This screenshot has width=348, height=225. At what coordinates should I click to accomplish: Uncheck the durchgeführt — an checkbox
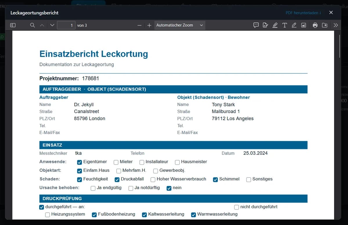pyautogui.click(x=41, y=207)
